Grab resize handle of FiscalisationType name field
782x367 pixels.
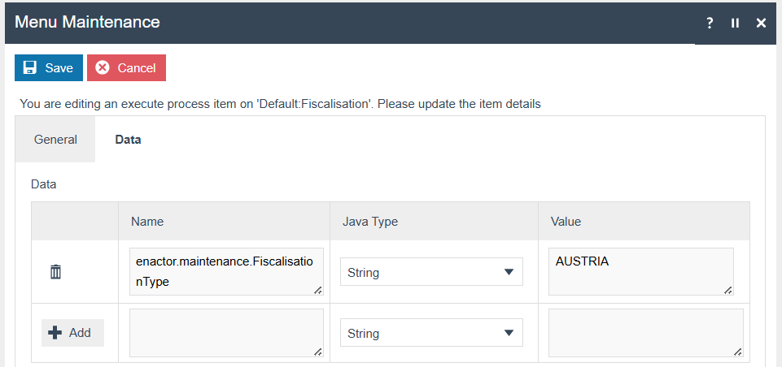point(318,290)
